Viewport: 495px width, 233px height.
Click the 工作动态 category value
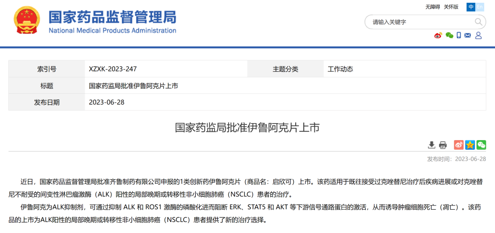point(340,69)
